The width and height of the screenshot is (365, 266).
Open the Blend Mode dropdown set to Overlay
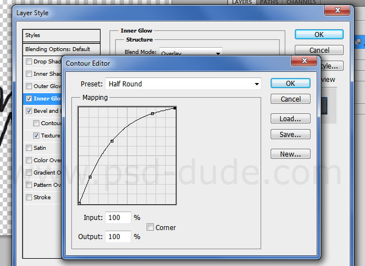[x=190, y=53]
